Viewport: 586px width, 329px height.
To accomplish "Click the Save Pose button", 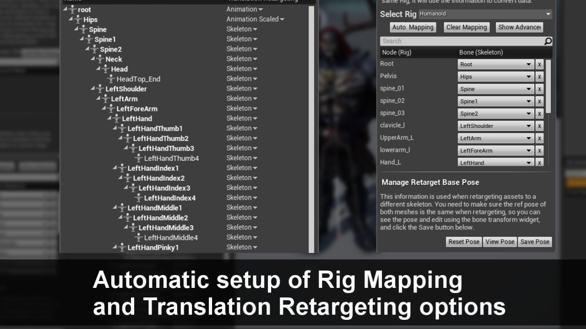I will point(534,242).
